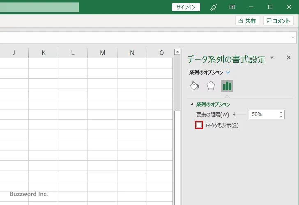299x205 pixels.
Task: Select column O header
Action: pos(160,53)
